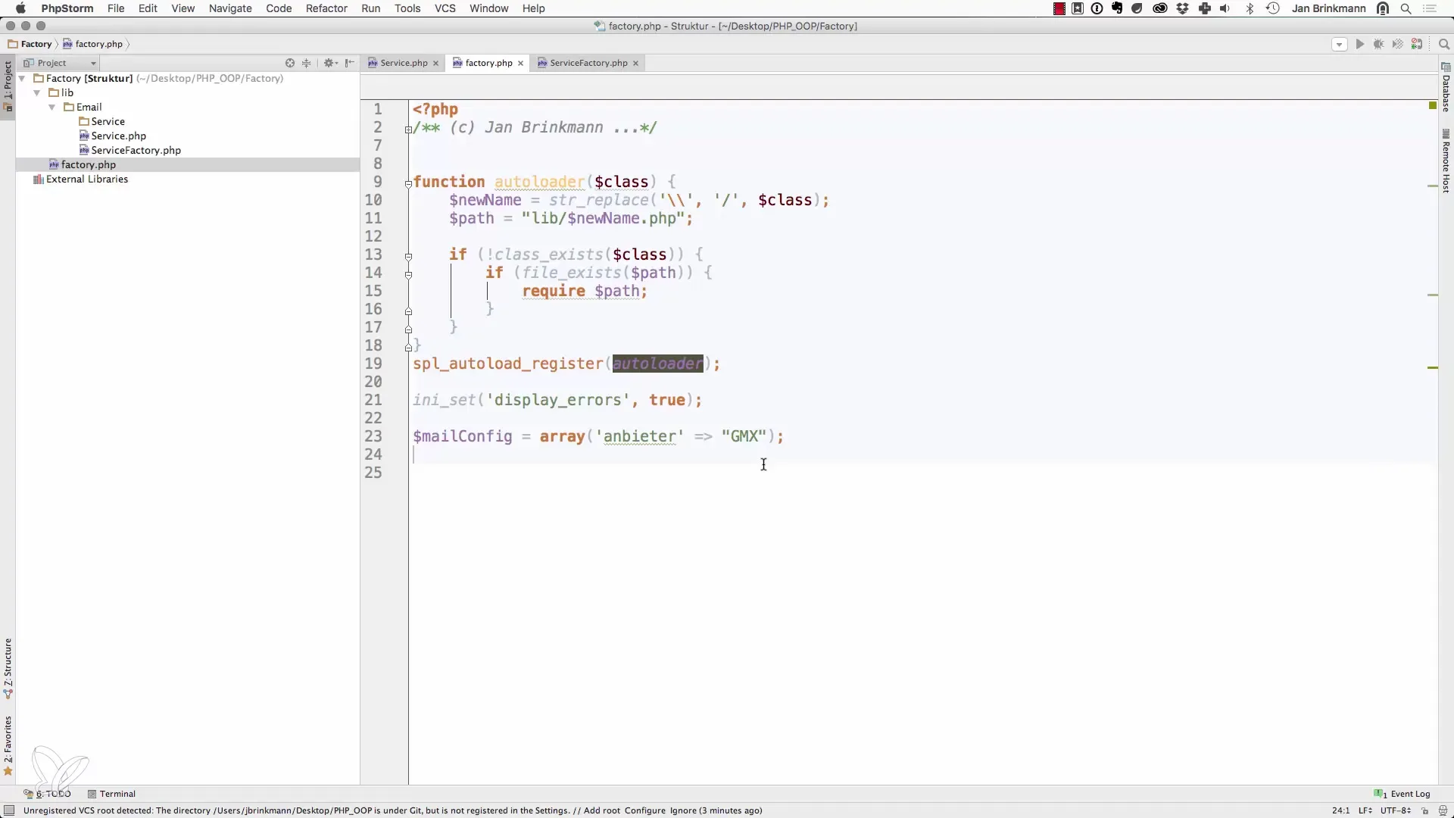Click the Configure link in status bar
The image size is (1454, 818).
coord(645,810)
